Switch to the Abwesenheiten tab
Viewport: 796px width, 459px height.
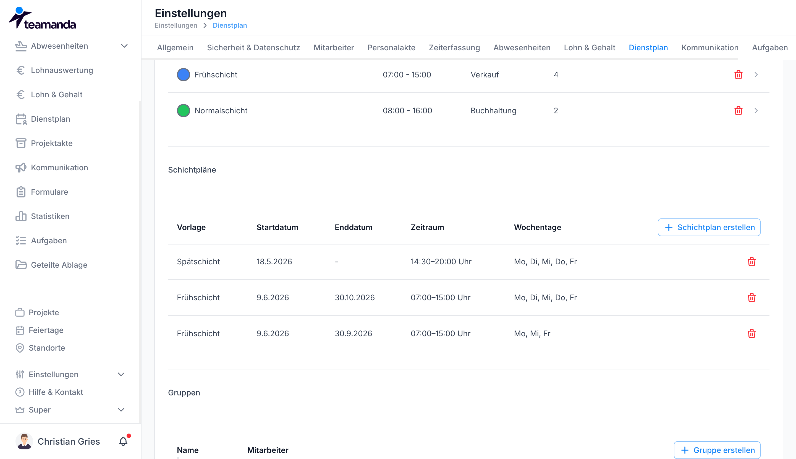coord(522,48)
